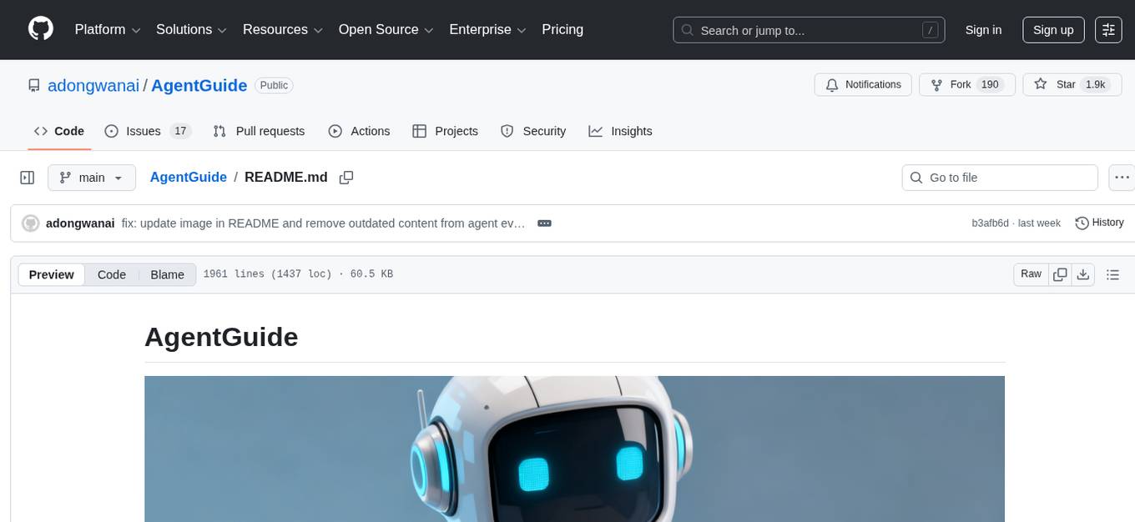
Task: Copy raw file contents icon
Action: pos(1060,274)
